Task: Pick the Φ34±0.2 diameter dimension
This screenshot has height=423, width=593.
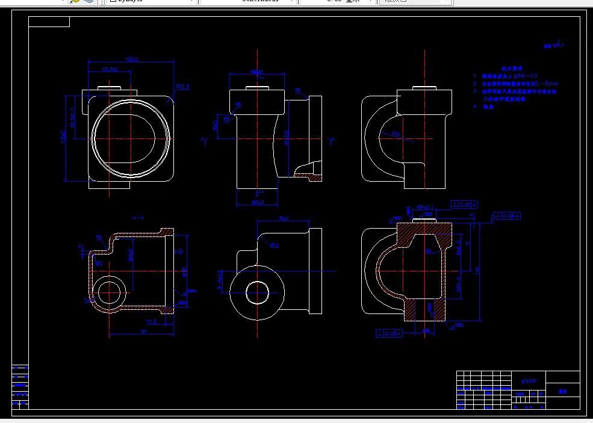Action: [425, 207]
